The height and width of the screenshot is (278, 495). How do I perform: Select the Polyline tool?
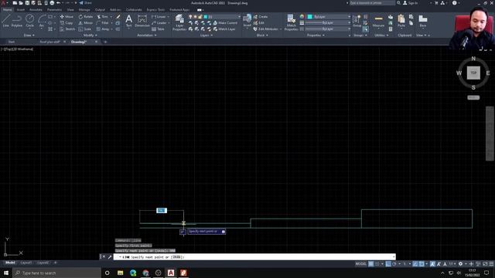(17, 21)
